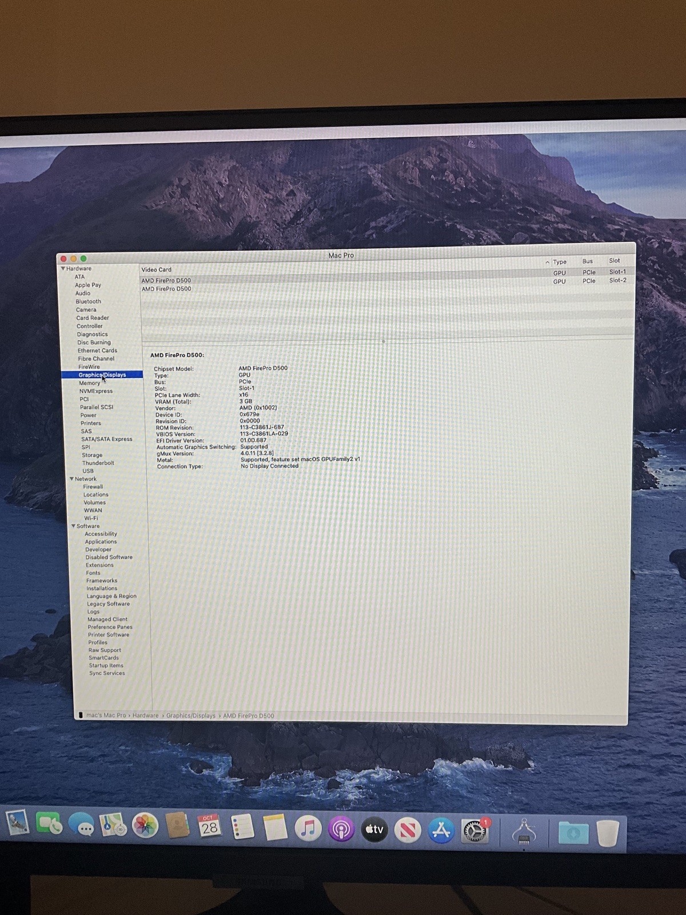Select PCI in the sidebar
Viewport: 686px width, 915px height.
pos(84,399)
